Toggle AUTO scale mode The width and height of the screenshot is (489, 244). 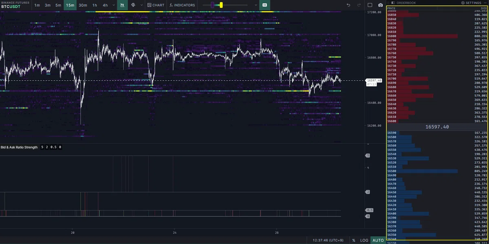378,240
